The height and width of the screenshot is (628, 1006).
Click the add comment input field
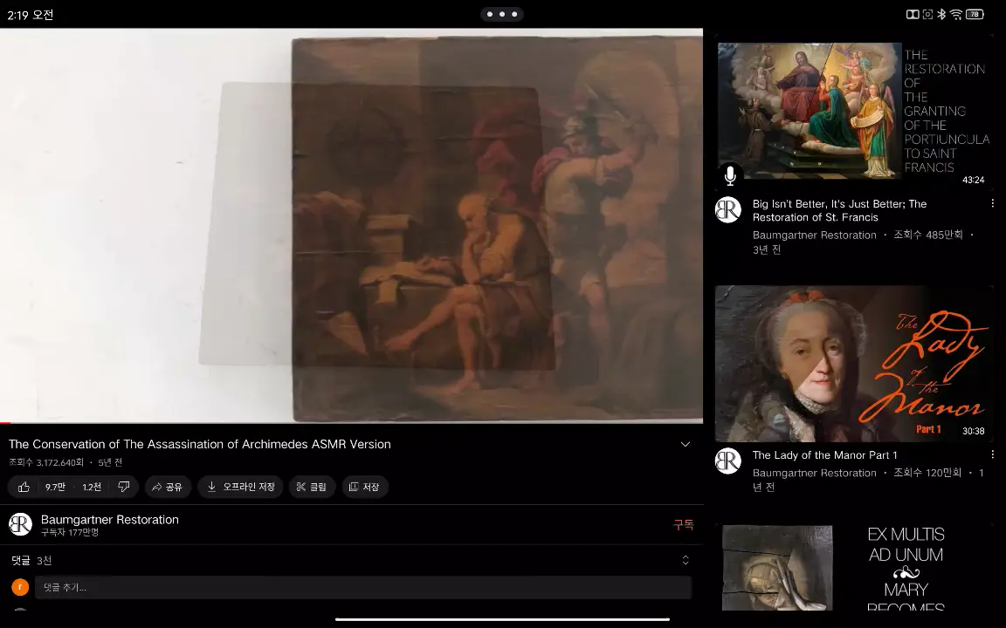click(x=363, y=587)
